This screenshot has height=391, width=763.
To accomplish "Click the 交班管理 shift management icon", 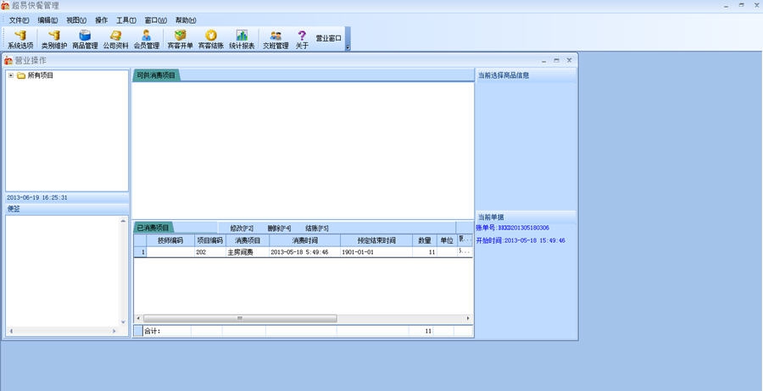I will (x=276, y=39).
